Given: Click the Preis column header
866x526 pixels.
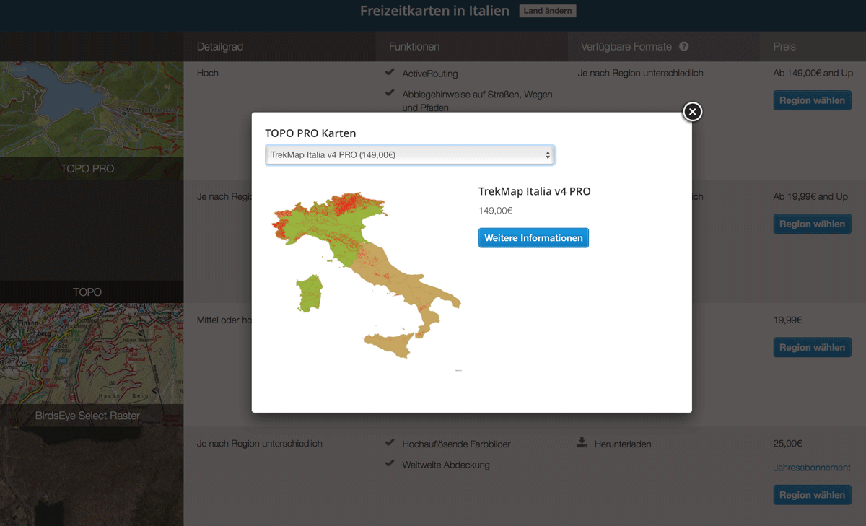Looking at the screenshot, I should click(784, 47).
